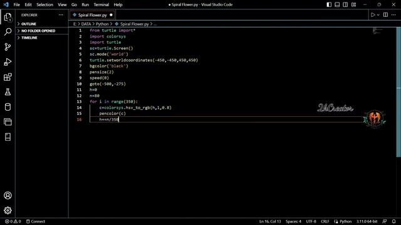The height and width of the screenshot is (225, 401).
Task: Toggle the secondary side bar
Action: (x=345, y=4)
